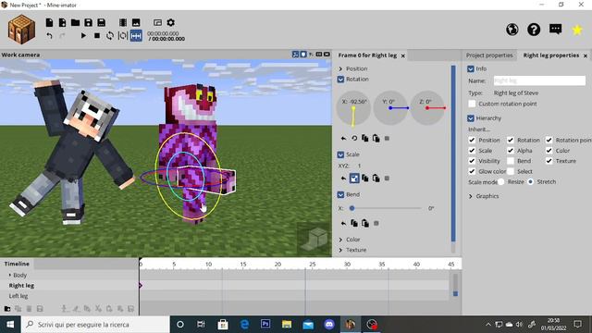Image resolution: width=592 pixels, height=333 pixels.
Task: Toggle the highlighted uniform scale button
Action: tap(354, 179)
